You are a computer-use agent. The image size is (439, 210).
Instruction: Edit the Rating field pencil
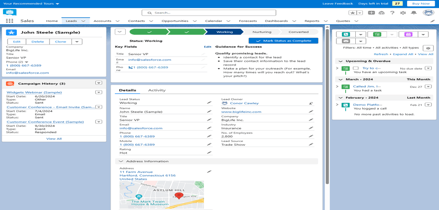(x=209, y=153)
